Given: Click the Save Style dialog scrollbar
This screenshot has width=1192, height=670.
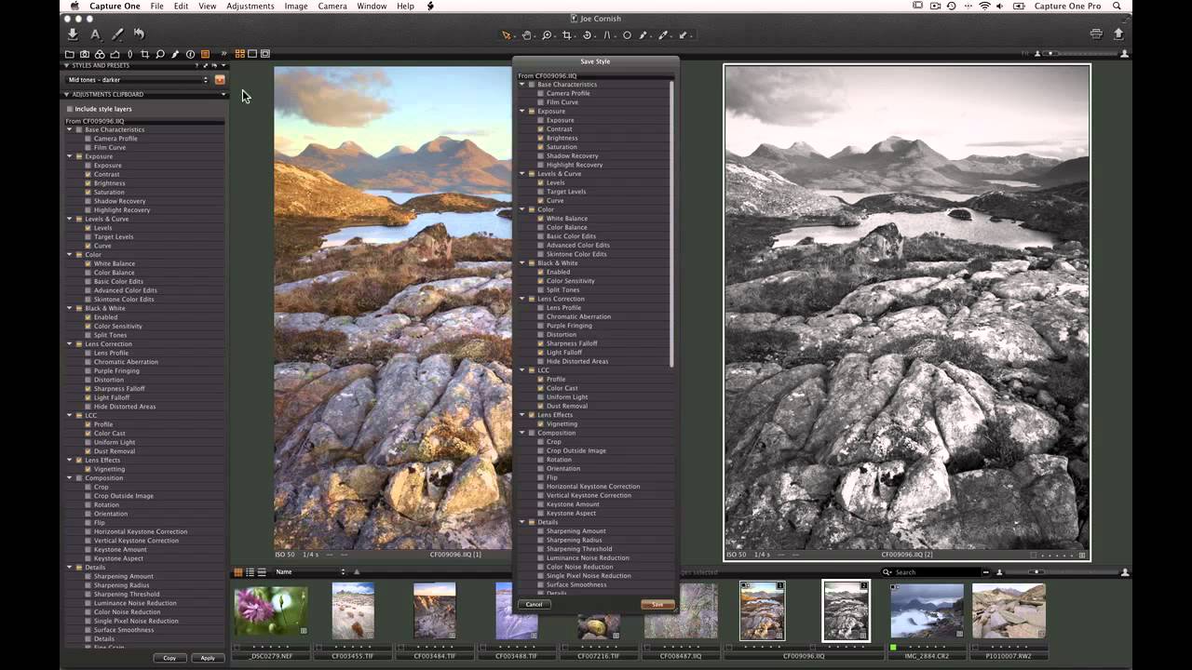Looking at the screenshot, I should tap(671, 223).
